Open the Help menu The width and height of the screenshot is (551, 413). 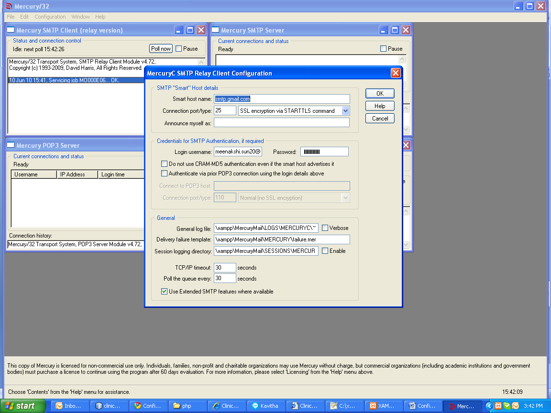[100, 16]
